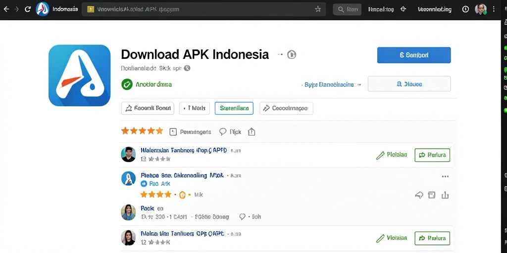Image resolution: width=507 pixels, height=253 pixels.
Task: Open the last reviewer's avatar
Action: (x=128, y=238)
